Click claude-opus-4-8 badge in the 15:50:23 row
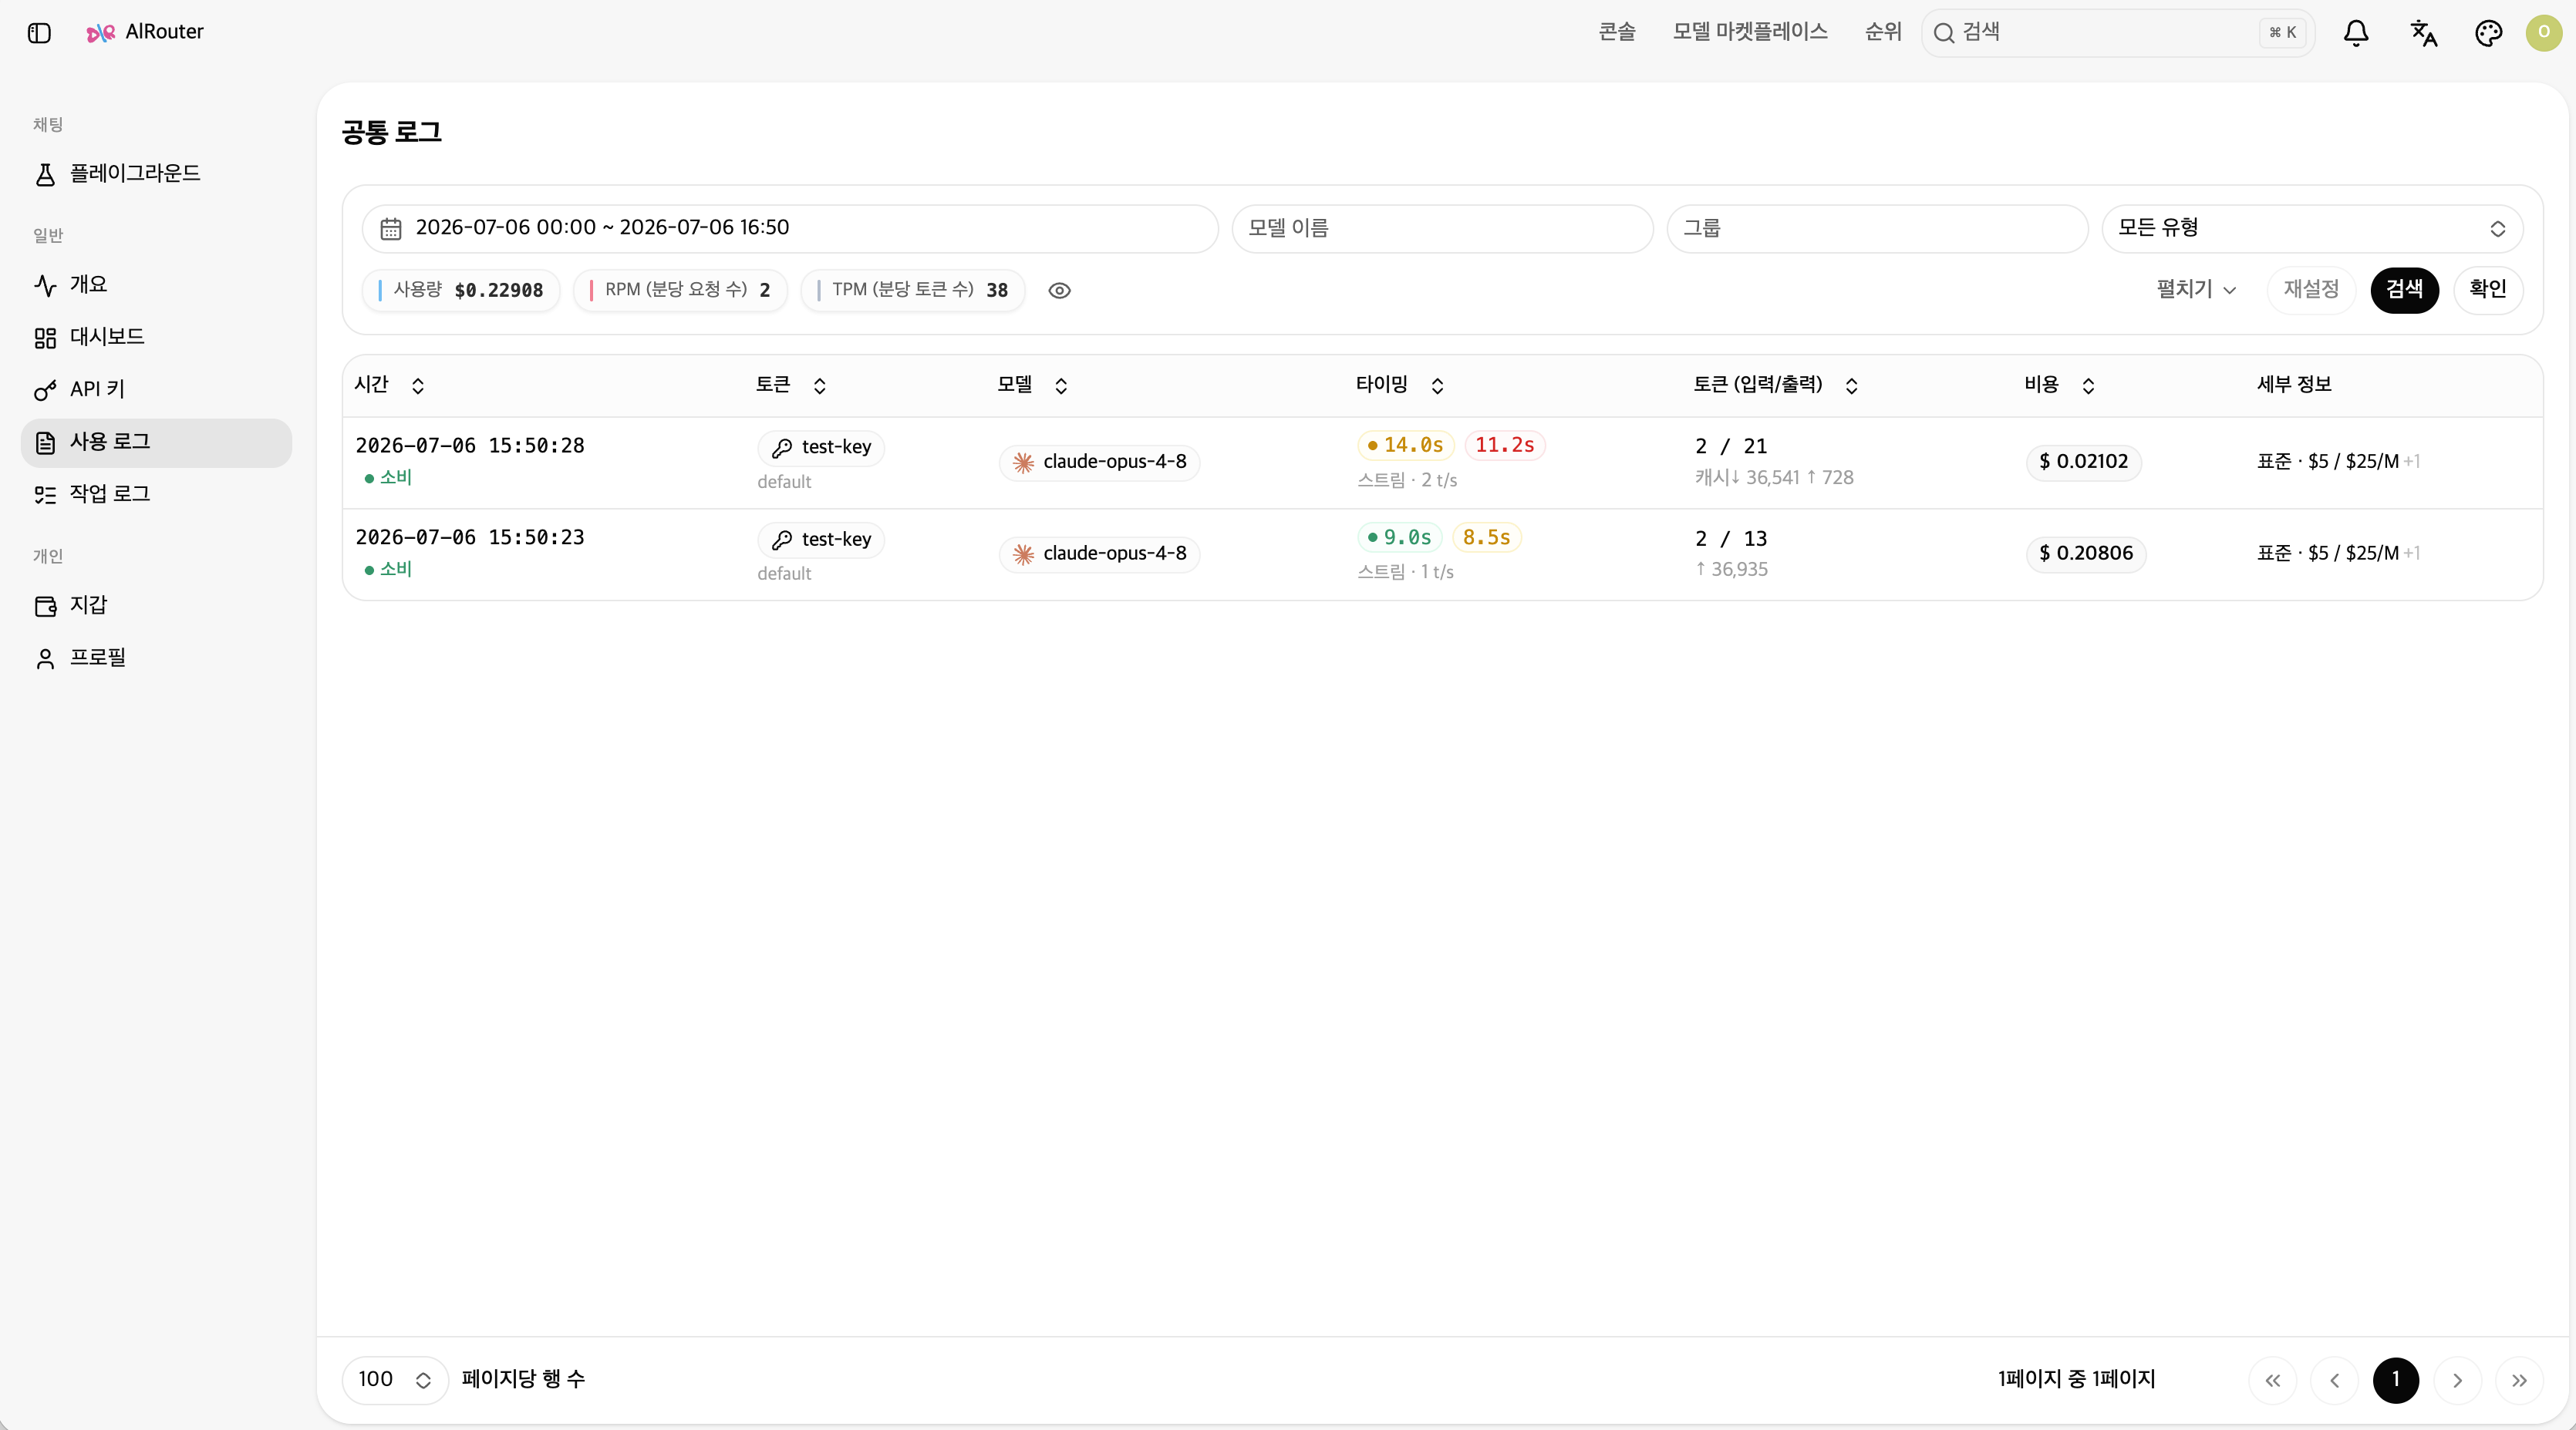 click(1099, 553)
